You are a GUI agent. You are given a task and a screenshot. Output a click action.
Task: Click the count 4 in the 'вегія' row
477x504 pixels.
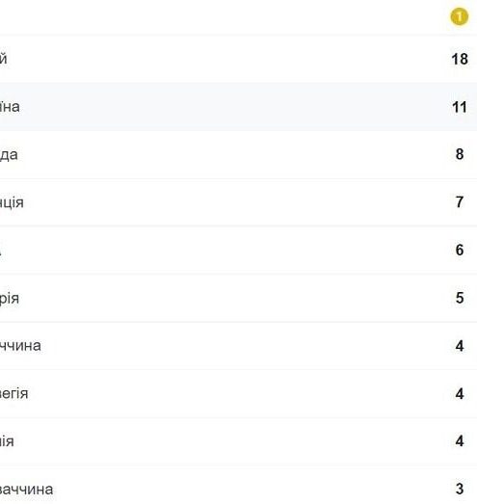[460, 394]
